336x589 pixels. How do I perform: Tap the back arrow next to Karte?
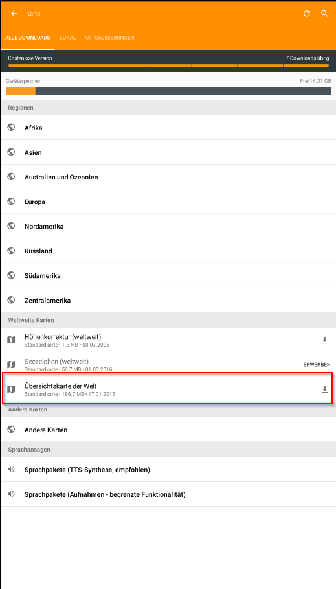pos(14,14)
